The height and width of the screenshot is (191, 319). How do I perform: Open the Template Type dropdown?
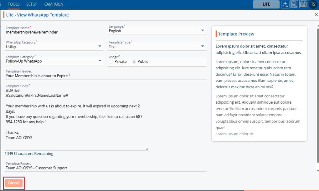pos(203,46)
